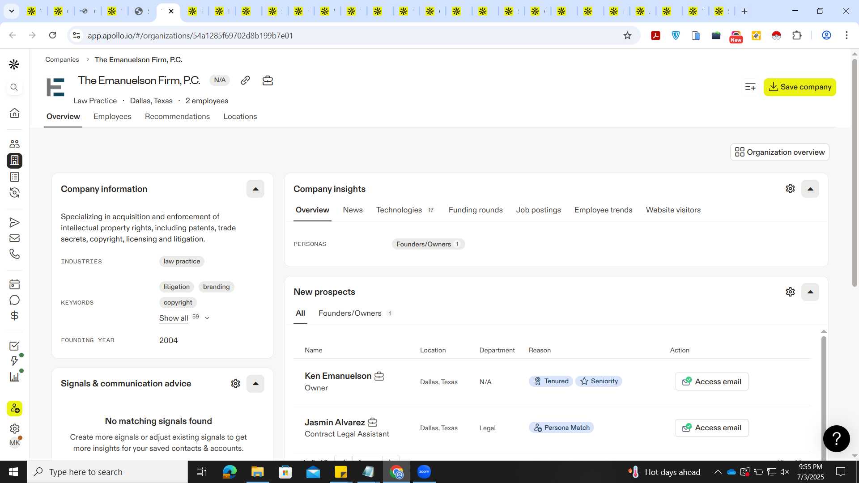Click the law practice industry tag
This screenshot has height=483, width=859.
pos(182,261)
